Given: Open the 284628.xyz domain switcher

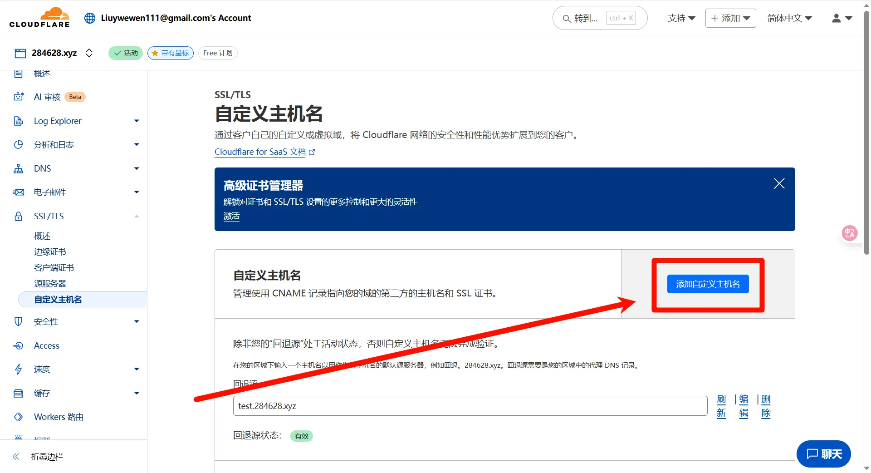Looking at the screenshot, I should [89, 53].
